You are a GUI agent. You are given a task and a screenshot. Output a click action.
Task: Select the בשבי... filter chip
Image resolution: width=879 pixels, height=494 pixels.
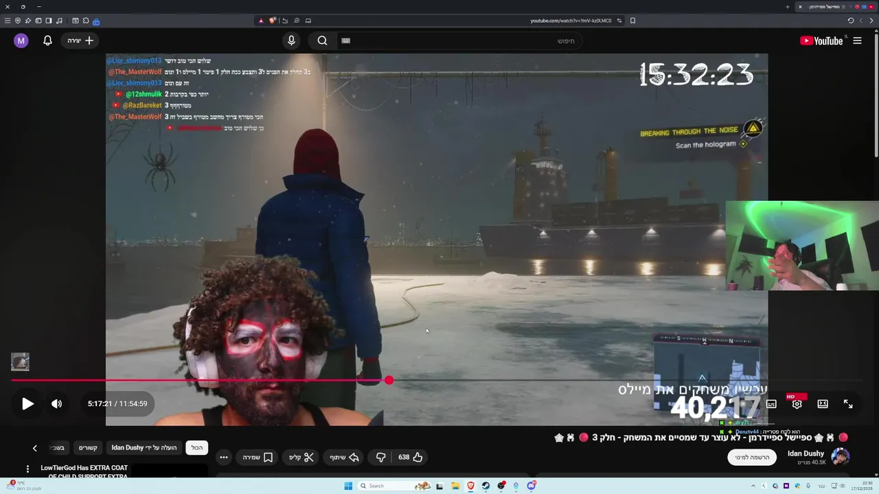pyautogui.click(x=58, y=447)
